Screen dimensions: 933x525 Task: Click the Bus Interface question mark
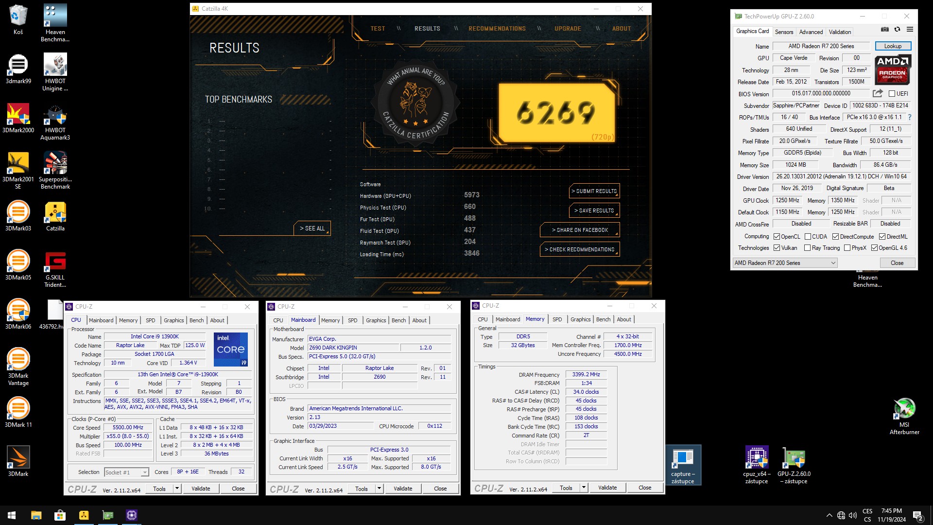910,117
